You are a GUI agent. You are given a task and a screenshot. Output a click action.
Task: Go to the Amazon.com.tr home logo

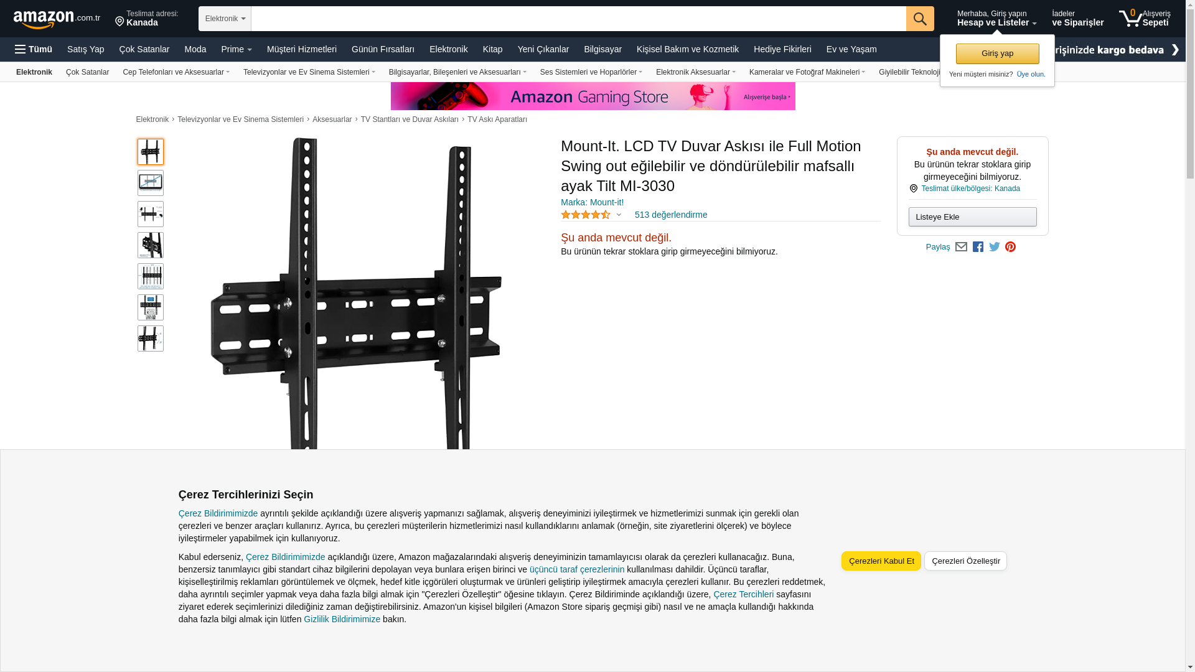(x=57, y=19)
